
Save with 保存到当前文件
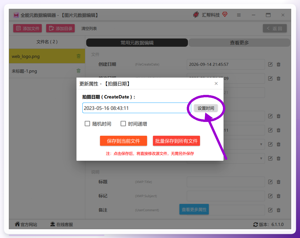point(124,141)
